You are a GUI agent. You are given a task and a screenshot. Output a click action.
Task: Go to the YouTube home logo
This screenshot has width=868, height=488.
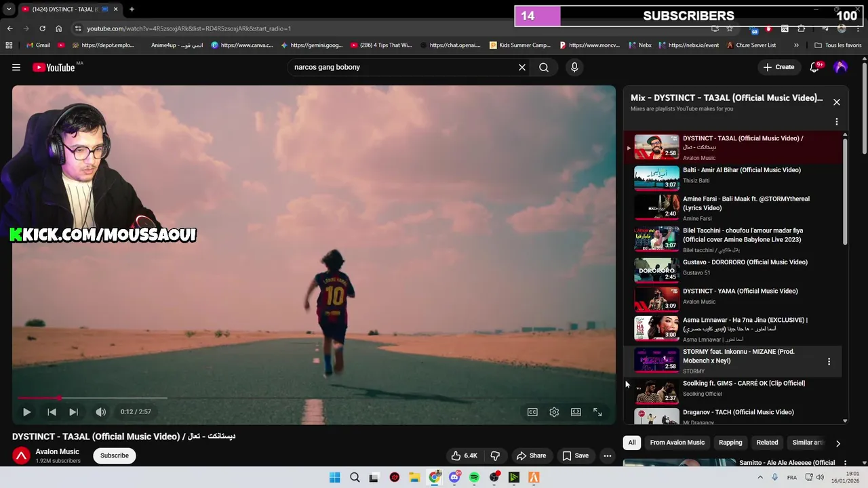coord(54,67)
